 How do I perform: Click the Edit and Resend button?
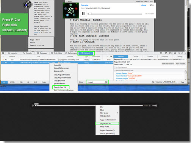(x=168, y=64)
